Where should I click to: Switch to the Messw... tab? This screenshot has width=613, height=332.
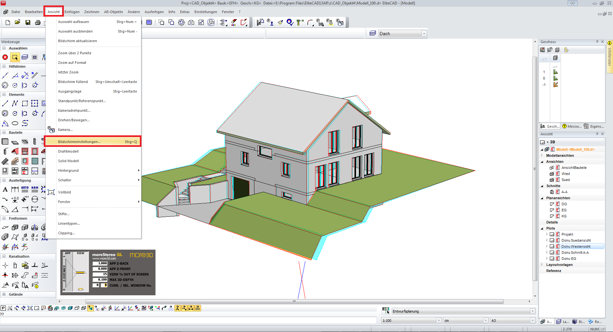pos(571,126)
